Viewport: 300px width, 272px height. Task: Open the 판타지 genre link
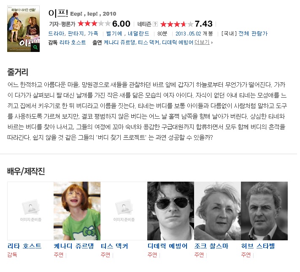(x=76, y=34)
